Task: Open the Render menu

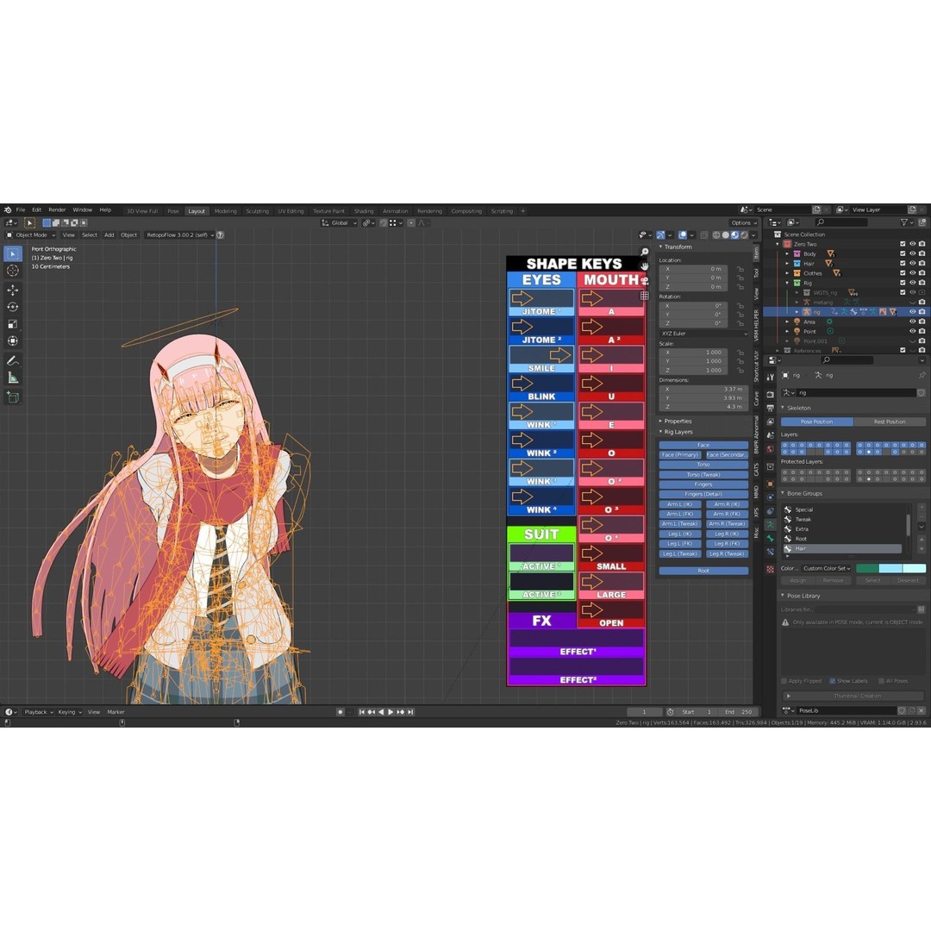Action: coord(57,210)
